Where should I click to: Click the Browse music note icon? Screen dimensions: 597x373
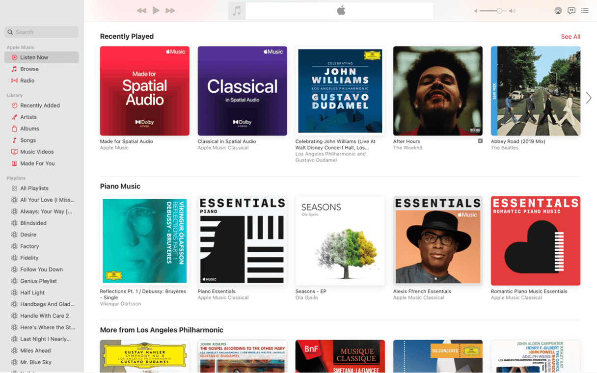pos(14,69)
